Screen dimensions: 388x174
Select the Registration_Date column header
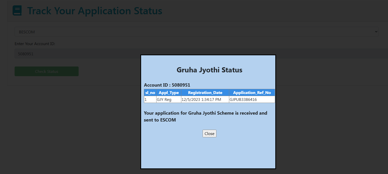coord(205,92)
